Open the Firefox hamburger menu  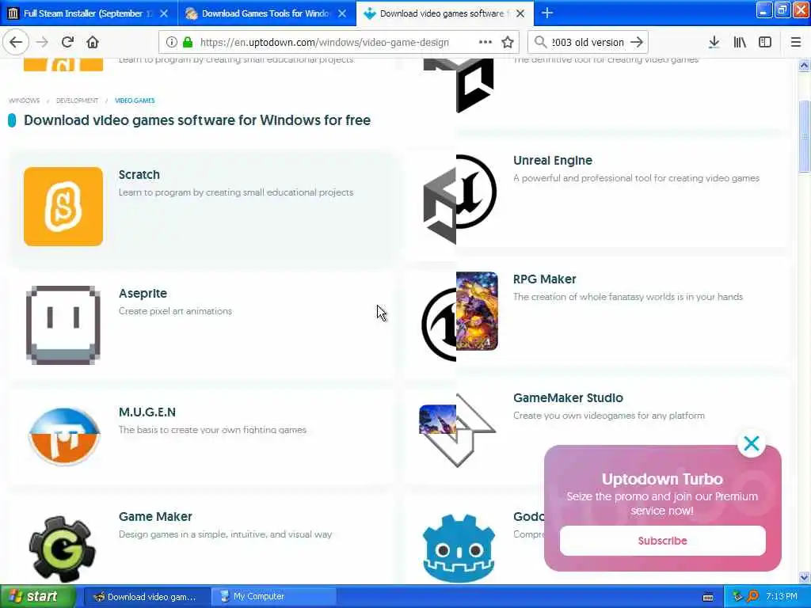click(795, 42)
